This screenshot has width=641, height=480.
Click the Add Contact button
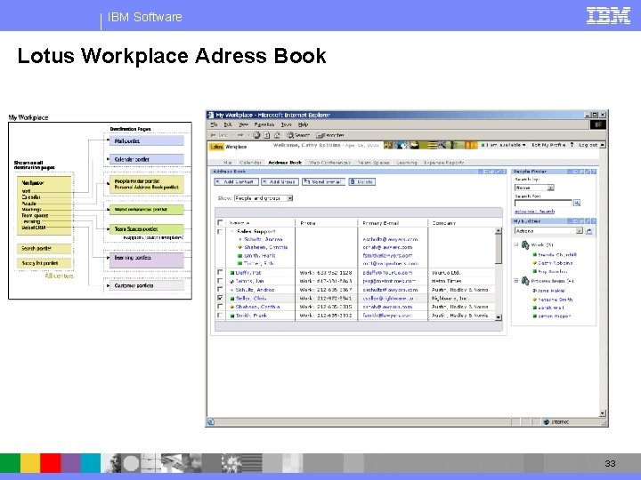[236, 181]
